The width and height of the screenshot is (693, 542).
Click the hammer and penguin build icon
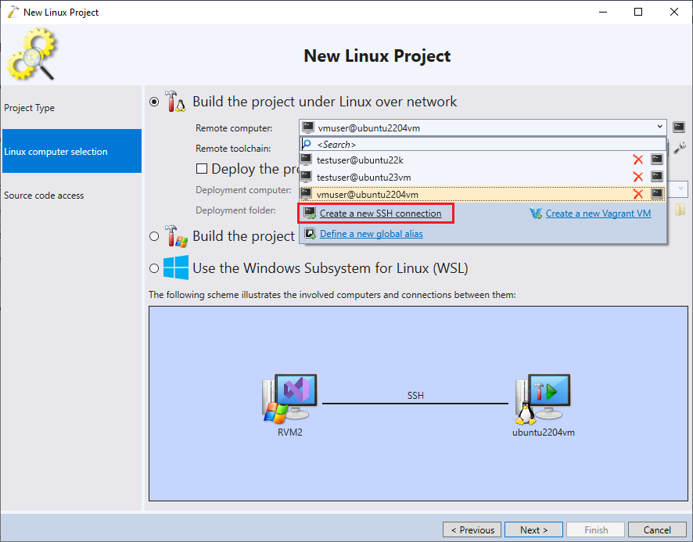175,101
